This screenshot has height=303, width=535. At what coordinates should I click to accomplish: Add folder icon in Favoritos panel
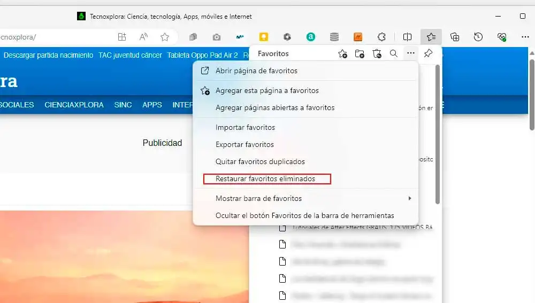360,53
